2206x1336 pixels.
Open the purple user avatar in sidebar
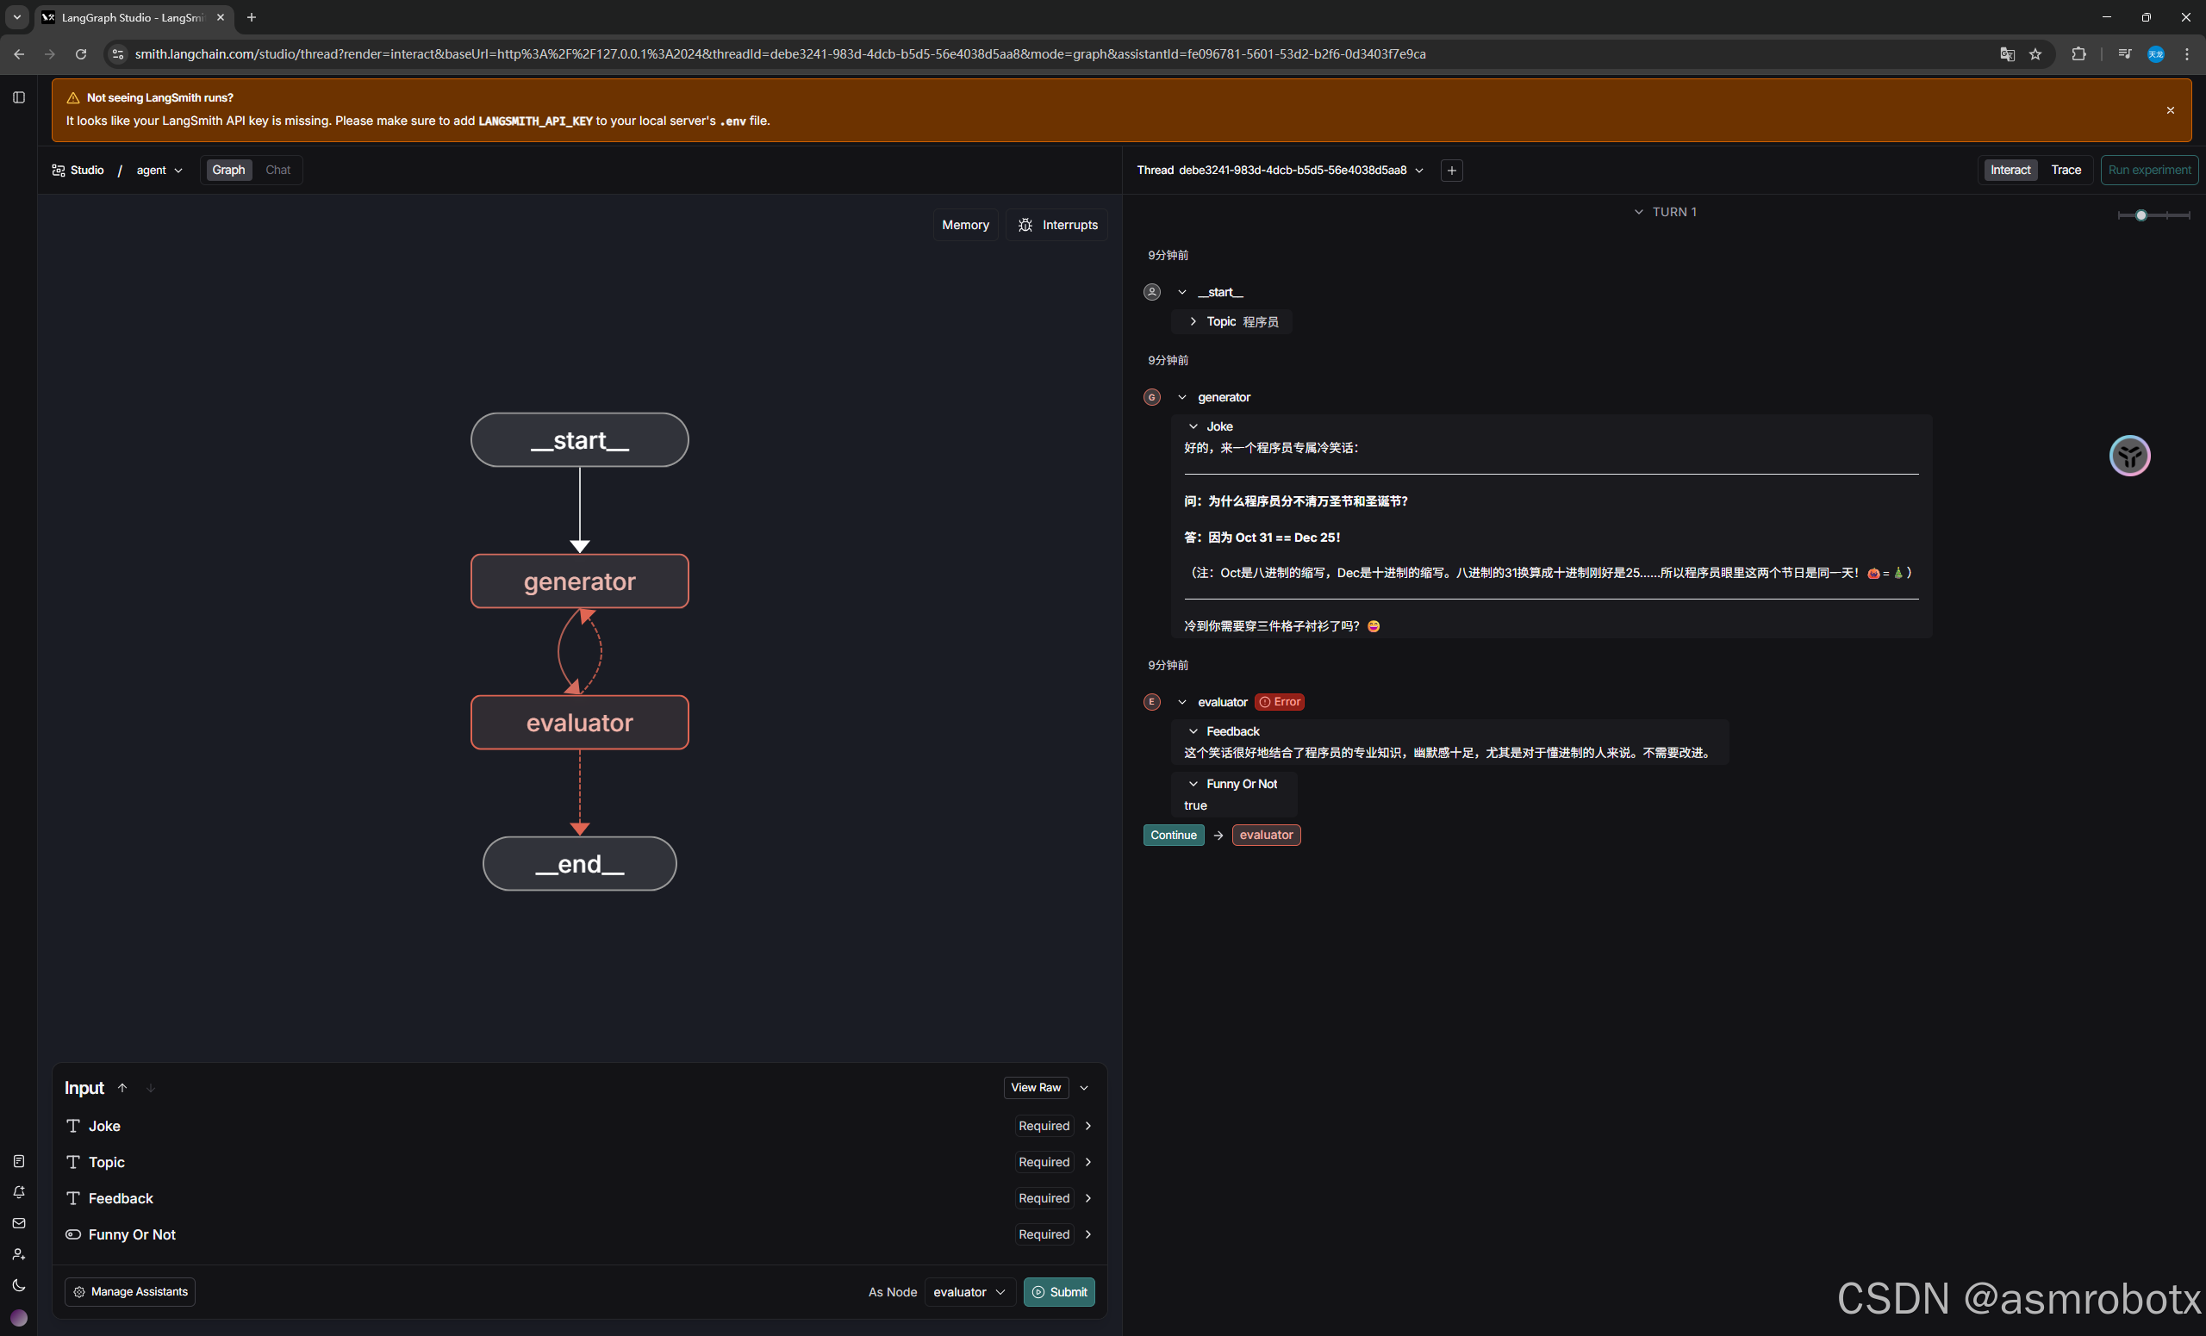coord(19,1317)
